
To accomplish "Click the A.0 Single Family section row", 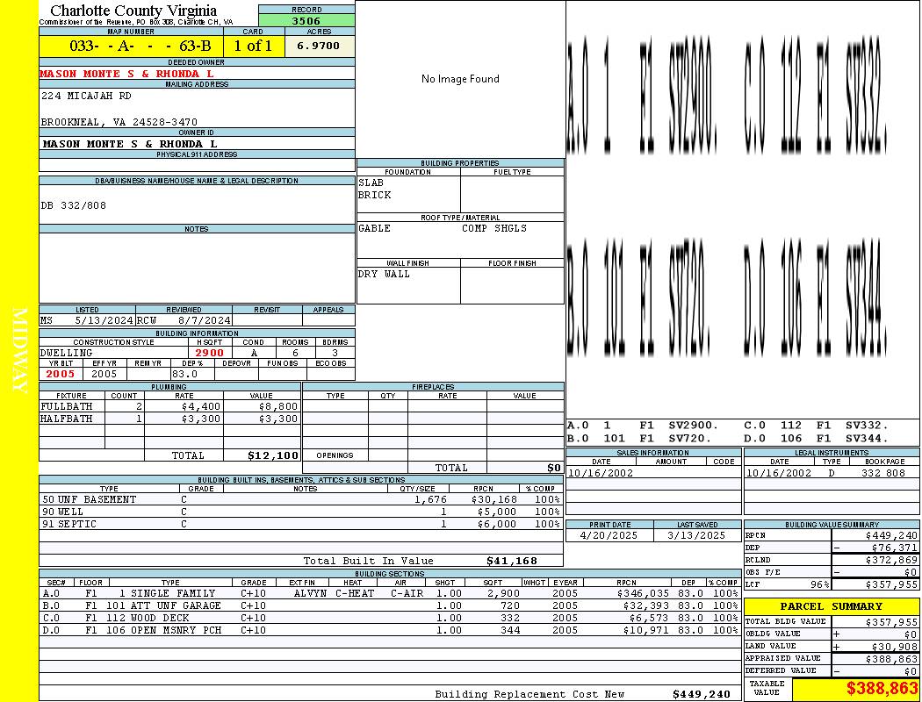I will tap(390, 593).
